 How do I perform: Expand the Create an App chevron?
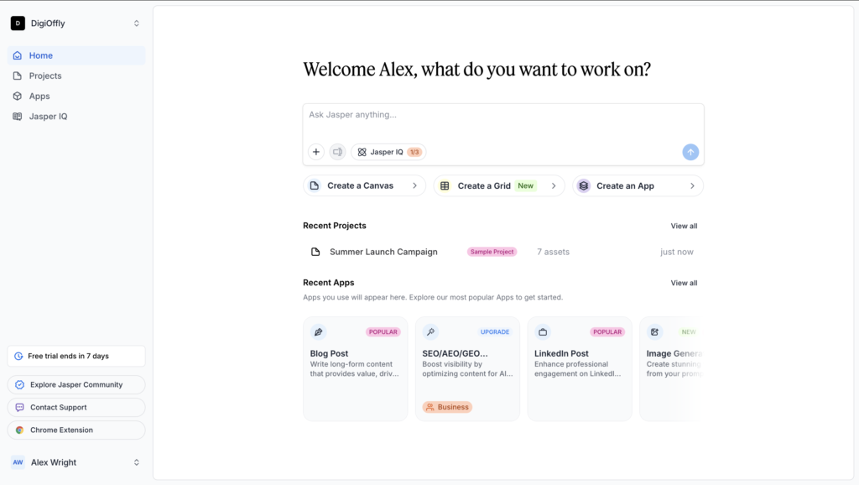[692, 185]
